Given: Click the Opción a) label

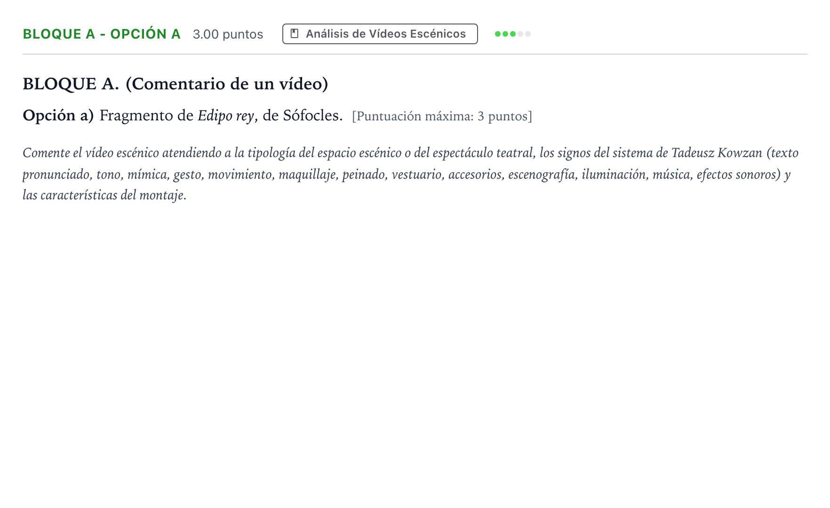Looking at the screenshot, I should (x=58, y=115).
